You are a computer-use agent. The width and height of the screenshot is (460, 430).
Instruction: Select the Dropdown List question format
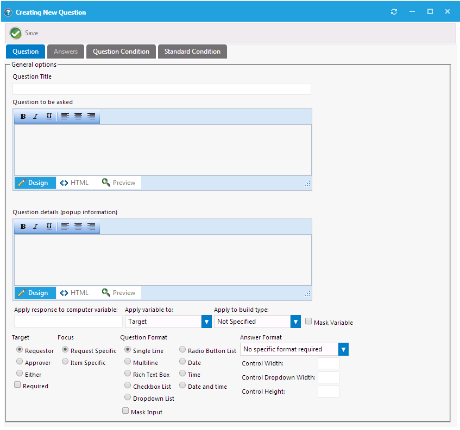coord(128,398)
